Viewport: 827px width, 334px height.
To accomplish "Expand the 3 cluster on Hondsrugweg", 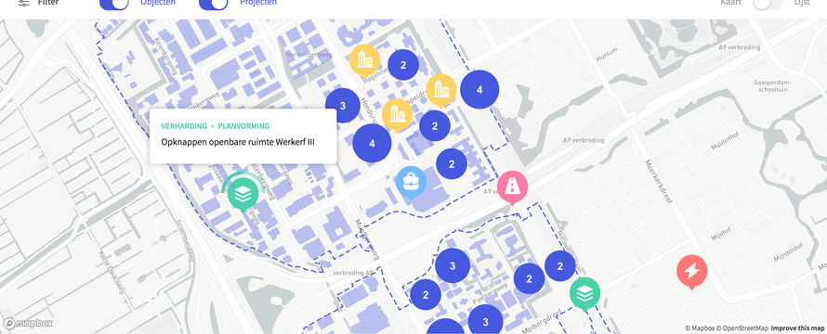I will pos(342,106).
